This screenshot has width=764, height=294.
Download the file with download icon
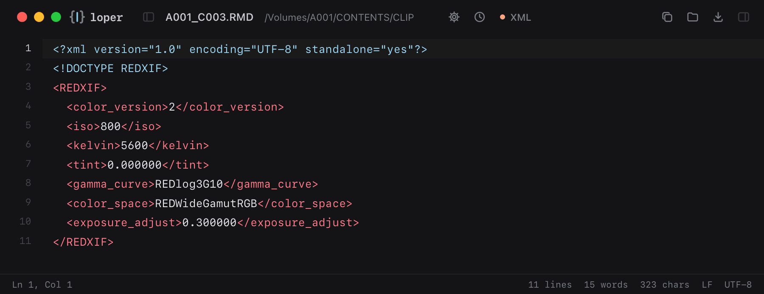718,17
